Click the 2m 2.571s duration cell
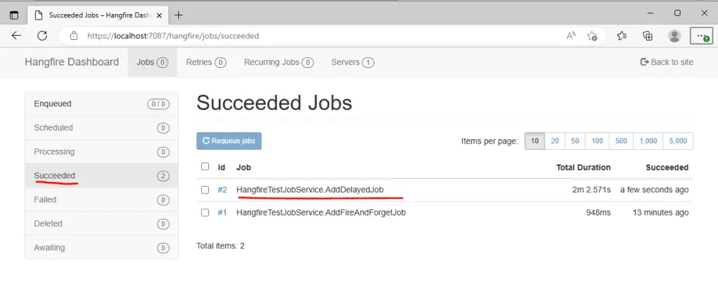Viewport: 718px width, 282px height. pos(591,190)
